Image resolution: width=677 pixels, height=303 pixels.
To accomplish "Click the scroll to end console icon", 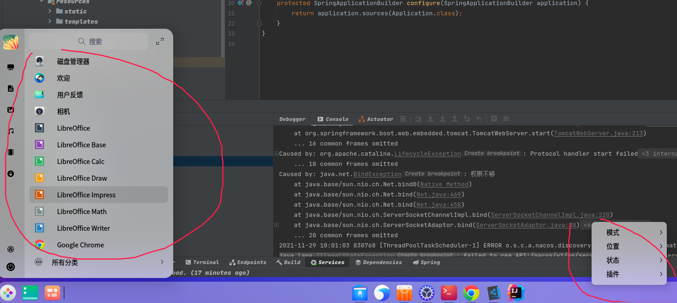I will point(430,119).
